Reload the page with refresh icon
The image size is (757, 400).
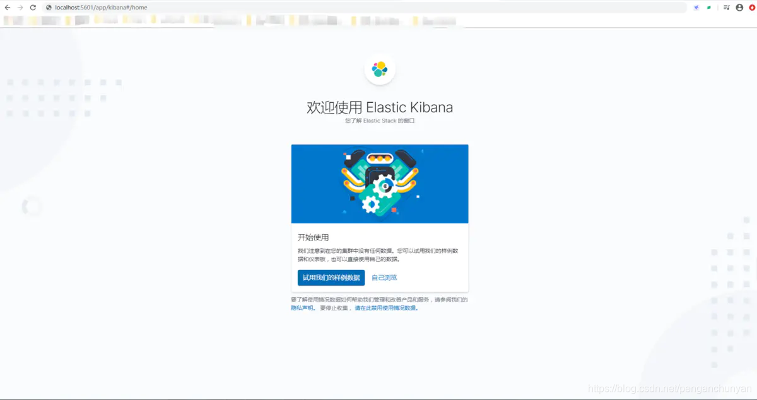pos(33,8)
